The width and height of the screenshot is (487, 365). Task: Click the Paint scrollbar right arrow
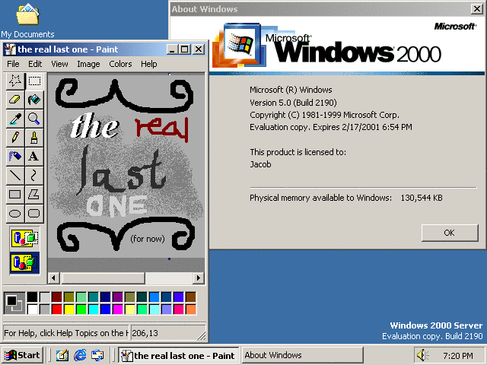pyautogui.click(x=199, y=278)
